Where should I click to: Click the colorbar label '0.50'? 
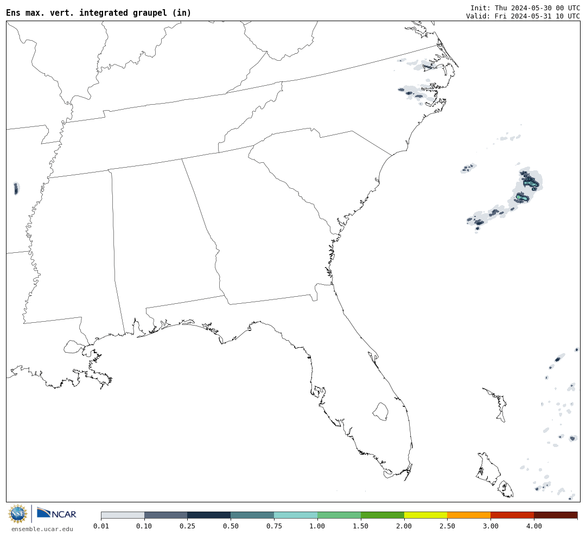(231, 526)
